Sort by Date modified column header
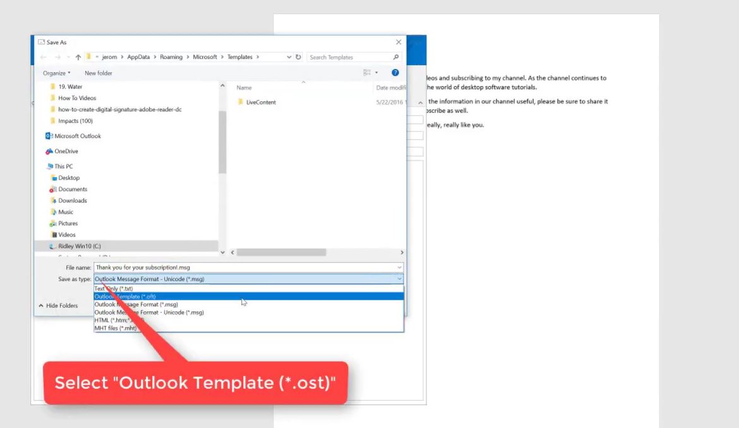 (x=391, y=88)
